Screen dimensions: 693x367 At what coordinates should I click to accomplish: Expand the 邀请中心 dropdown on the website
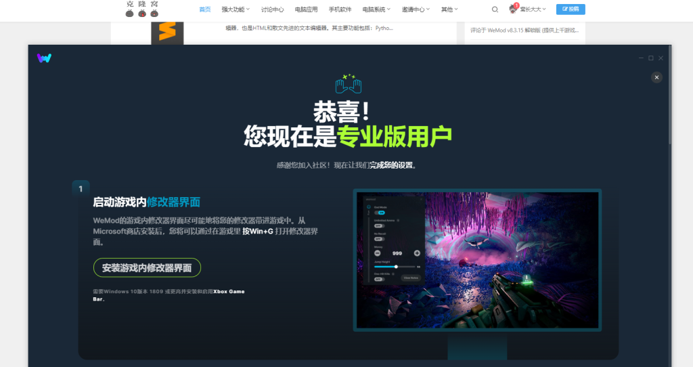[416, 9]
